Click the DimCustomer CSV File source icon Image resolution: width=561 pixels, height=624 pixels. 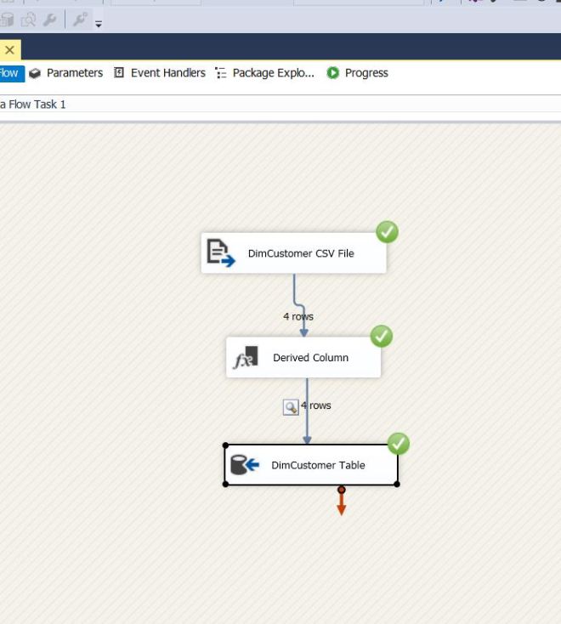(220, 253)
